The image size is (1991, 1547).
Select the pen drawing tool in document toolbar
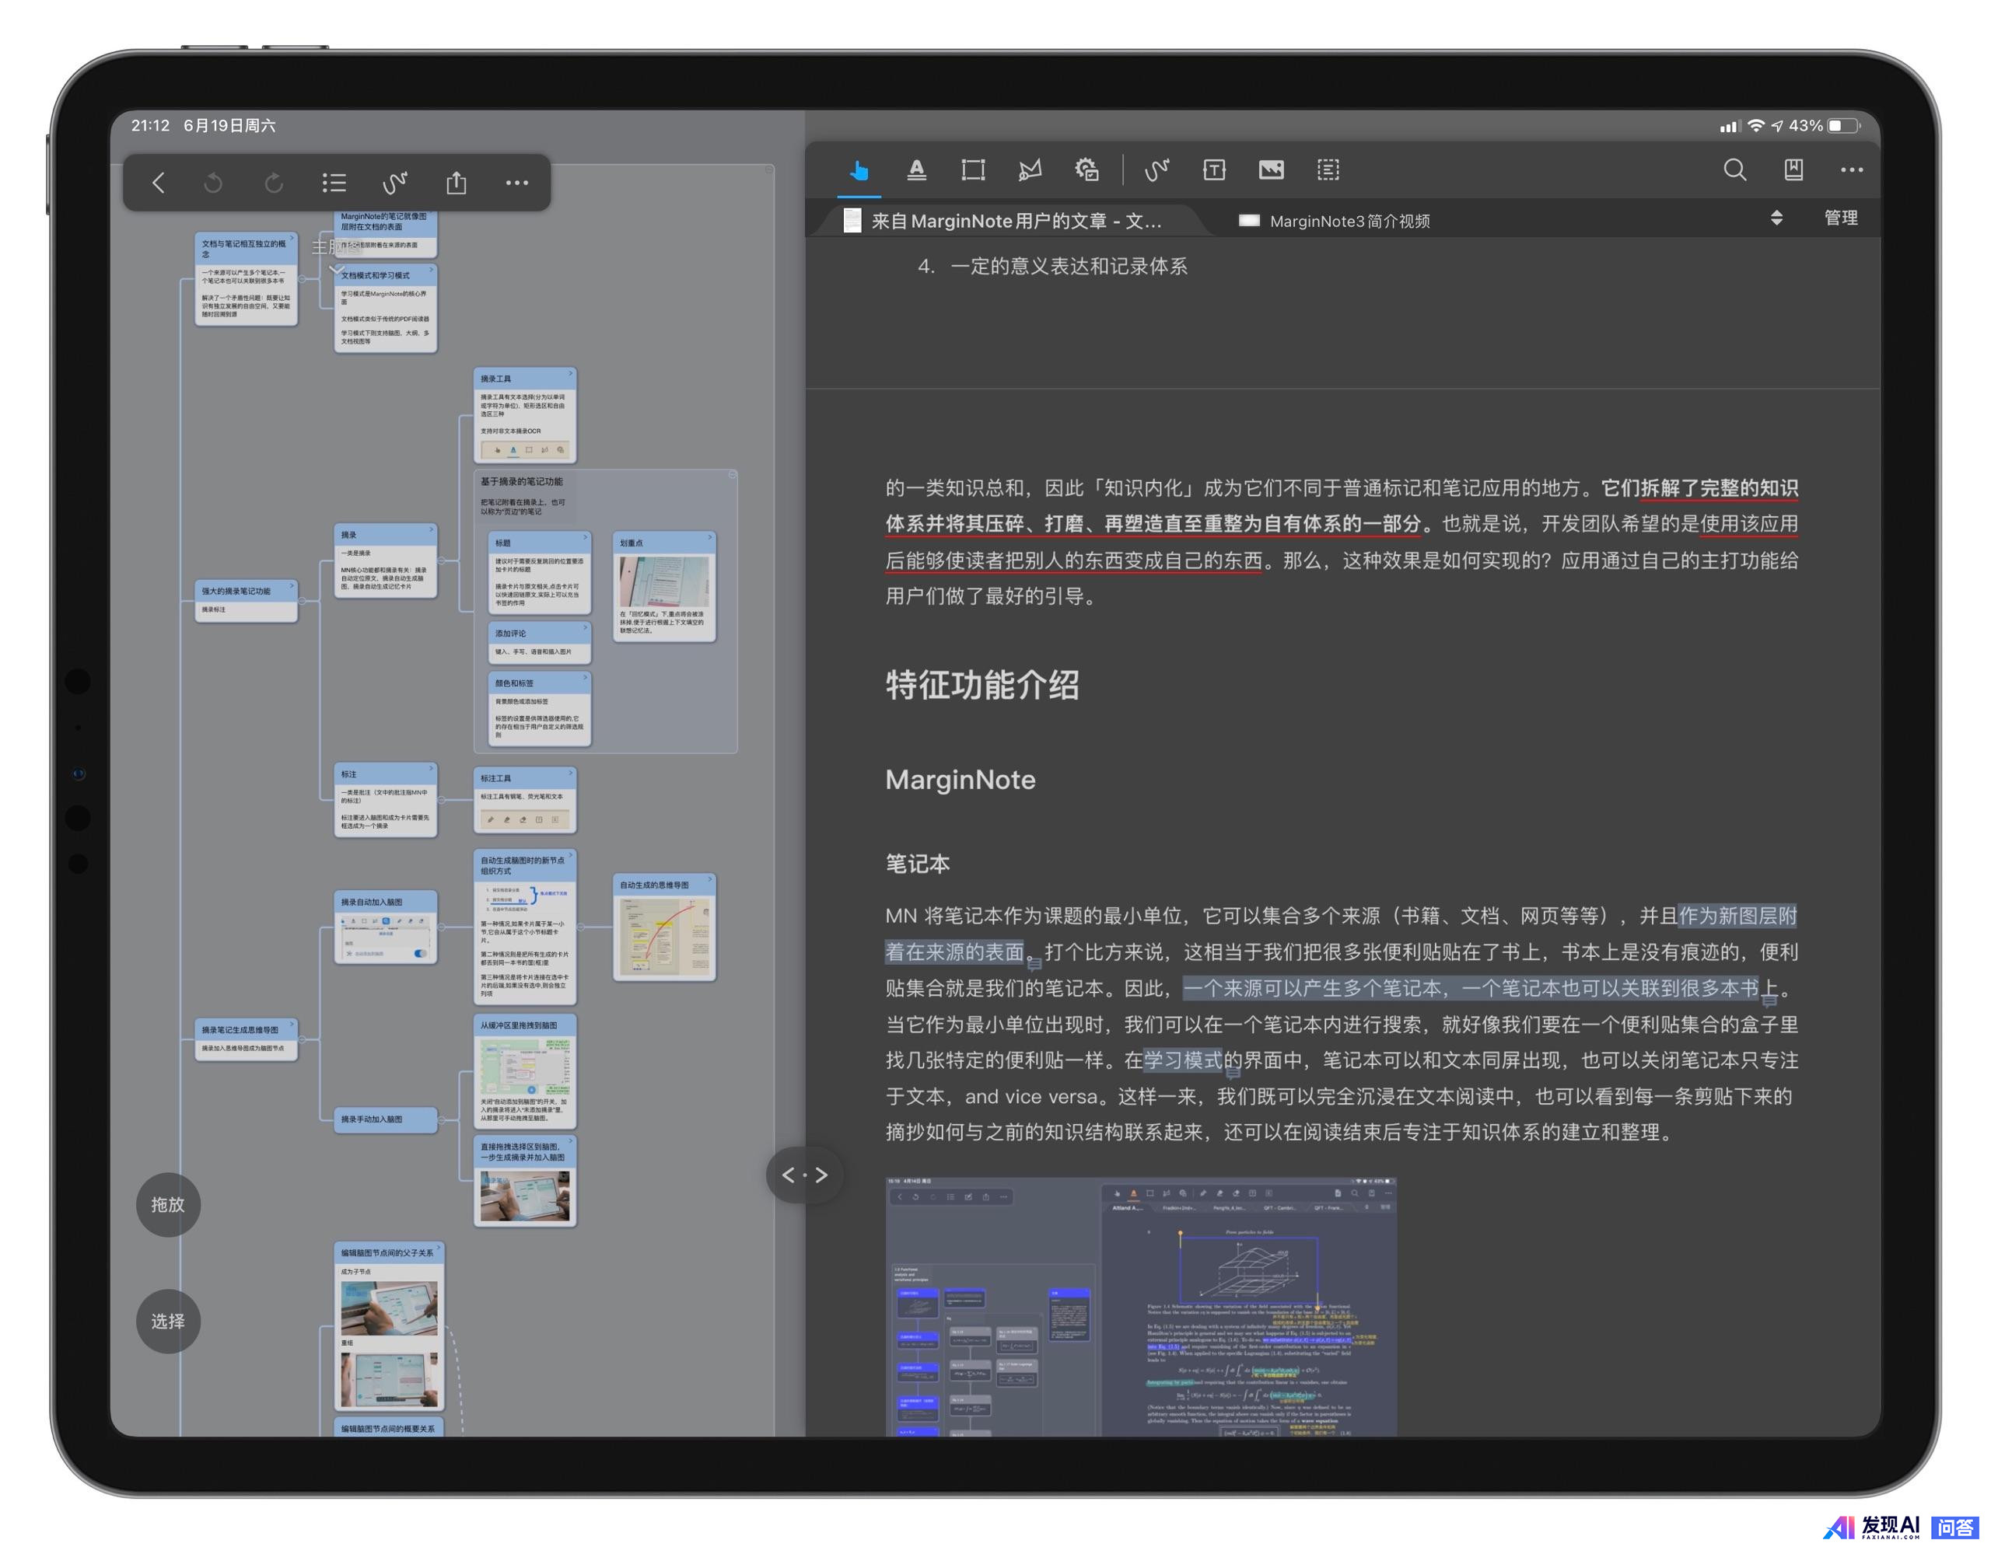tap(1156, 170)
